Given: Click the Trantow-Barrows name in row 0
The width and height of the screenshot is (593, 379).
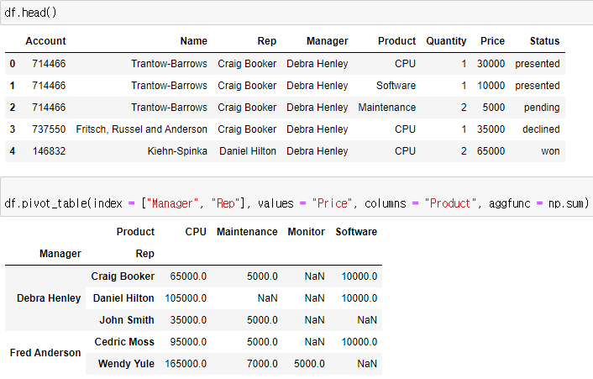Looking at the screenshot, I should click(169, 64).
